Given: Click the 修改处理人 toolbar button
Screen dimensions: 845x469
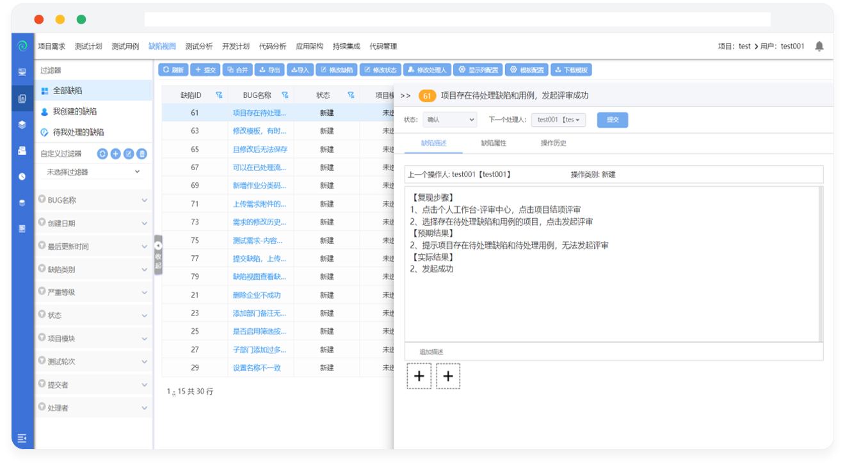Looking at the screenshot, I should [427, 70].
